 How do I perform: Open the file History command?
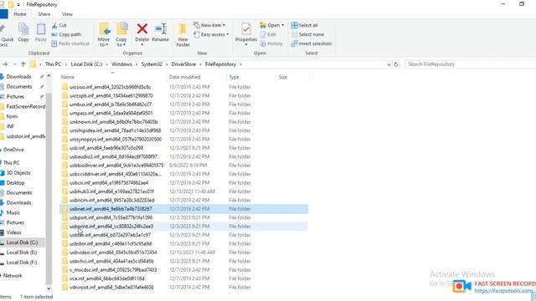(271, 43)
